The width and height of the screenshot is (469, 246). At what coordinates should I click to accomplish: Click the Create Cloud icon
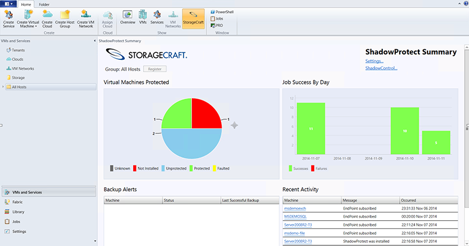click(x=47, y=19)
